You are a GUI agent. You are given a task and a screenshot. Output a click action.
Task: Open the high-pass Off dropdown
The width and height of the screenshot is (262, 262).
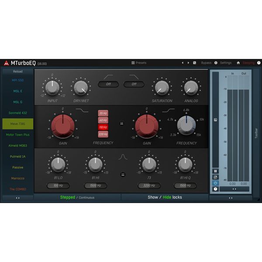tap(108, 84)
